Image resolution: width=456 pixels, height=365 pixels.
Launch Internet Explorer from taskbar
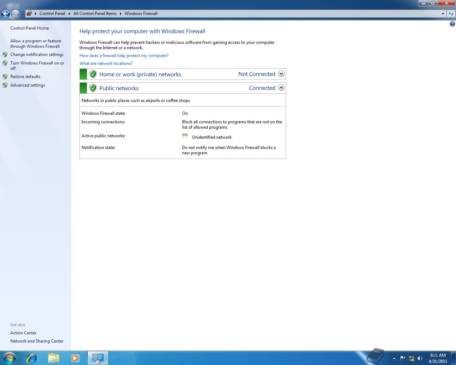point(32,358)
